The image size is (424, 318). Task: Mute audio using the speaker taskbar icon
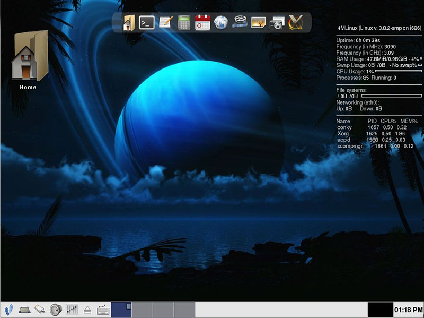coord(55,308)
